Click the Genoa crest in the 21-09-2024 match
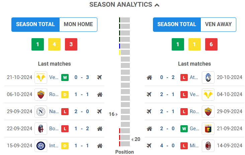This screenshot has width=245, height=155. [208, 129]
